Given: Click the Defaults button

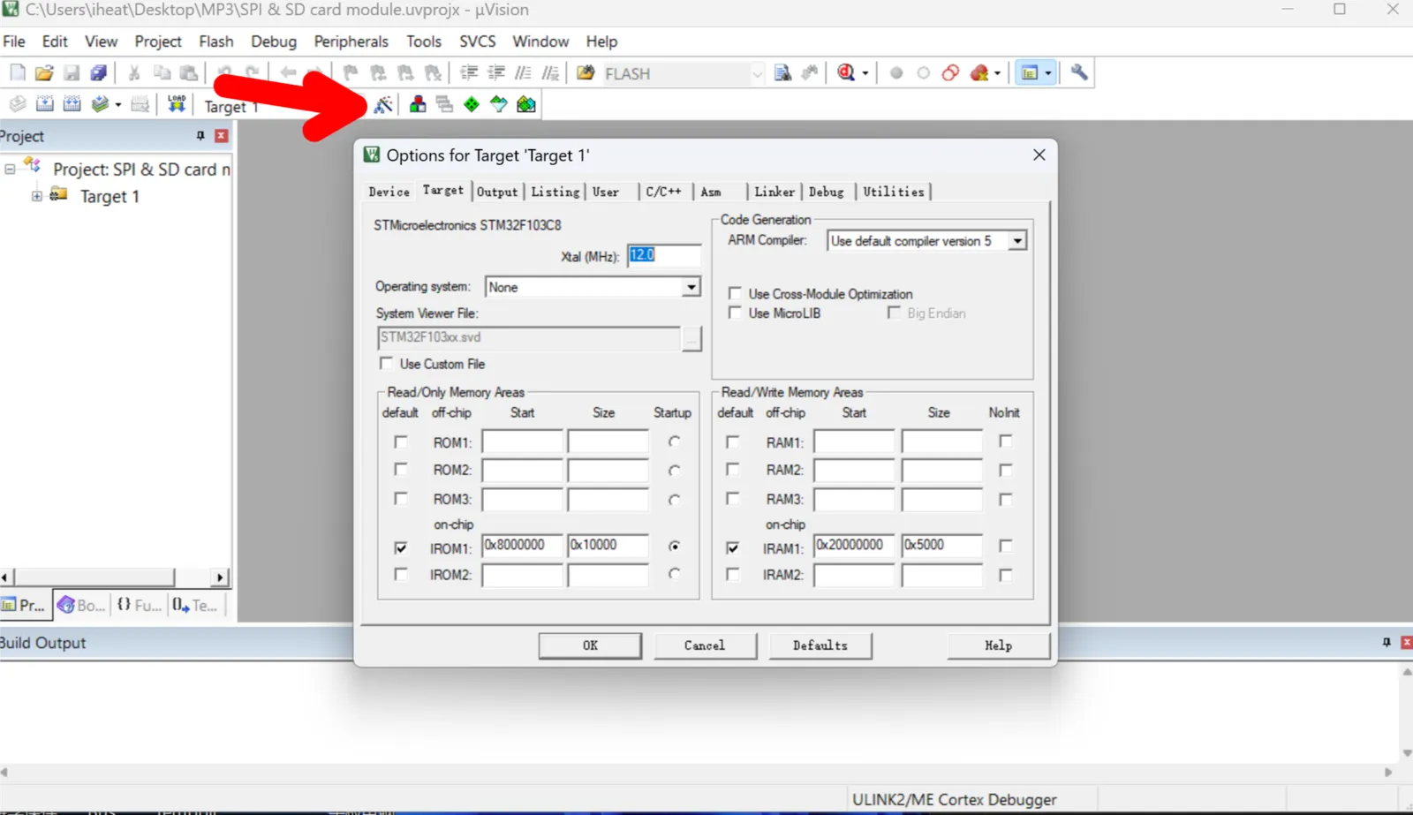Looking at the screenshot, I should click(x=820, y=645).
